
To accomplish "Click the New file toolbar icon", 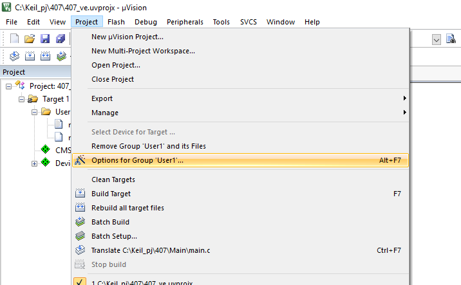I will point(14,39).
